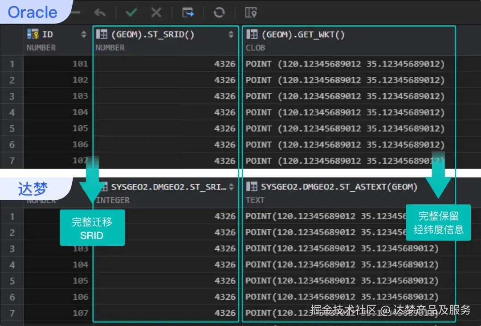Click 4326 cell in Oracle row 105

pyautogui.click(x=166, y=128)
